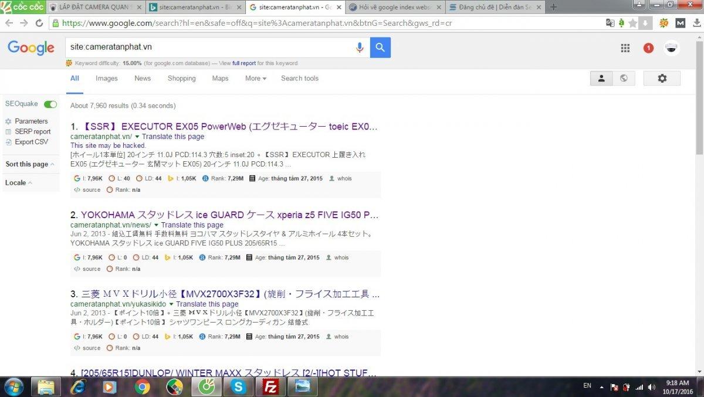Go forward to the next page
Image resolution: width=704 pixels, height=397 pixels.
[24, 23]
